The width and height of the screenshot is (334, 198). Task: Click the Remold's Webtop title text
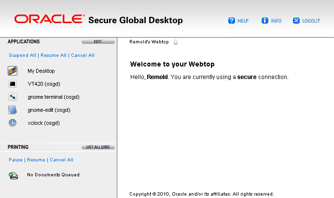pos(149,42)
